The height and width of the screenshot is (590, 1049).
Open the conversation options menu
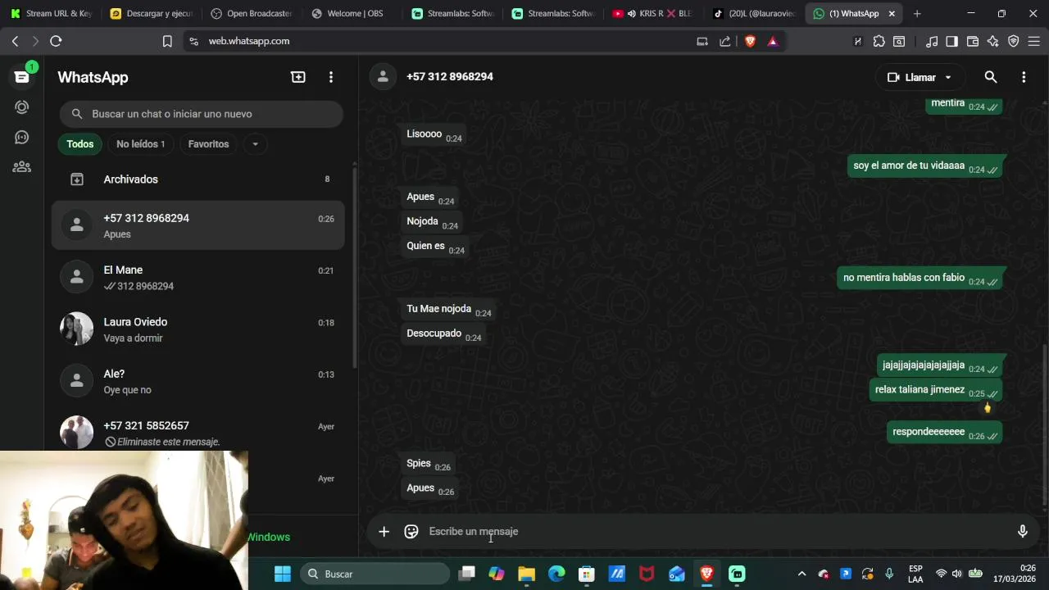[1024, 77]
